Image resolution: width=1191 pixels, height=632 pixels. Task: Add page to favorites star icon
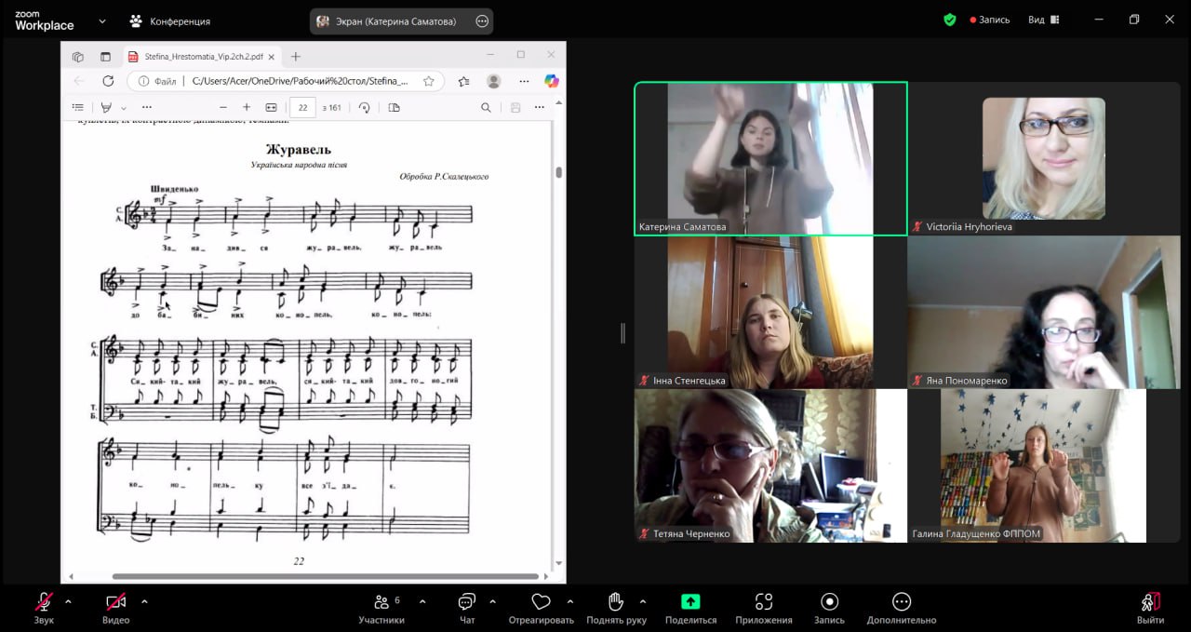[x=429, y=81]
